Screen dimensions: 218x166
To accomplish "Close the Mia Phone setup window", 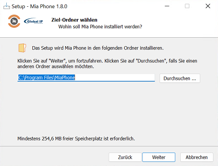I will 208,6.
